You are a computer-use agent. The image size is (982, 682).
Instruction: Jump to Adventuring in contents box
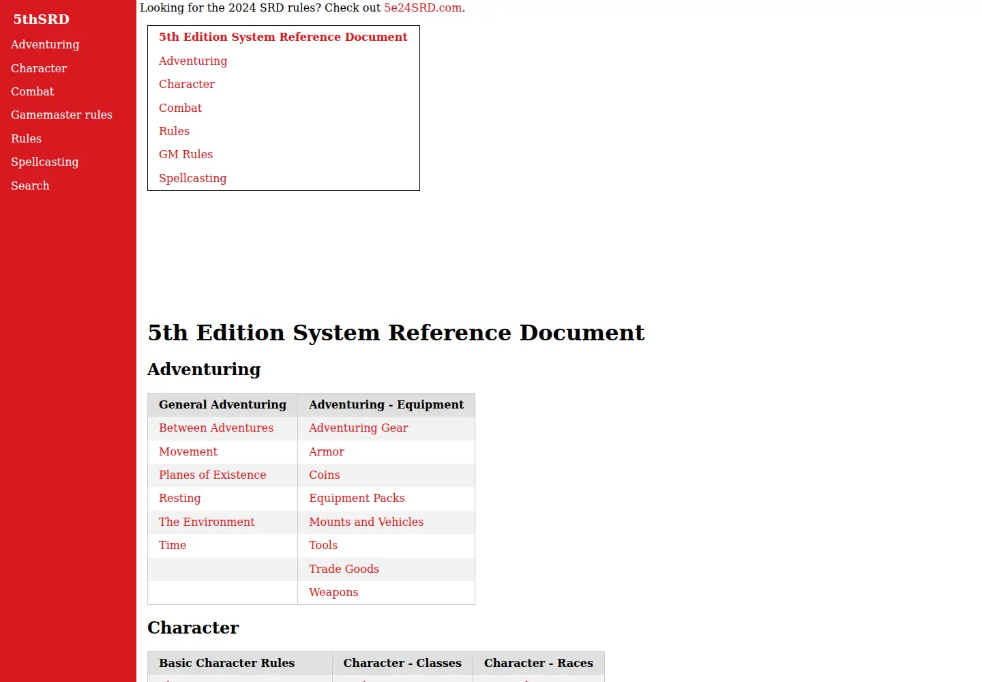tap(193, 61)
